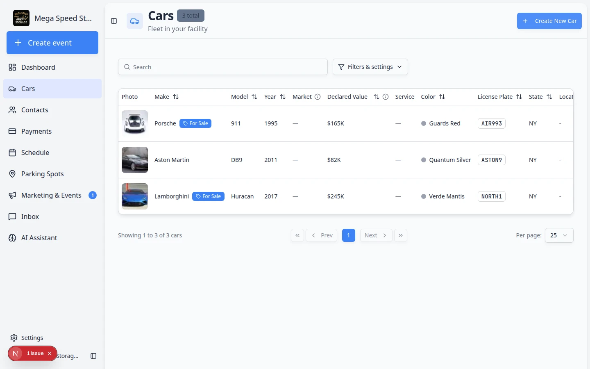This screenshot has height=369, width=590.
Task: Click the Marketing & Events notification badge
Action: (93, 195)
